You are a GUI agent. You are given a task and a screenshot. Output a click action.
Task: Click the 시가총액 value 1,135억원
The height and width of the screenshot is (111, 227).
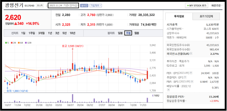[212, 24]
